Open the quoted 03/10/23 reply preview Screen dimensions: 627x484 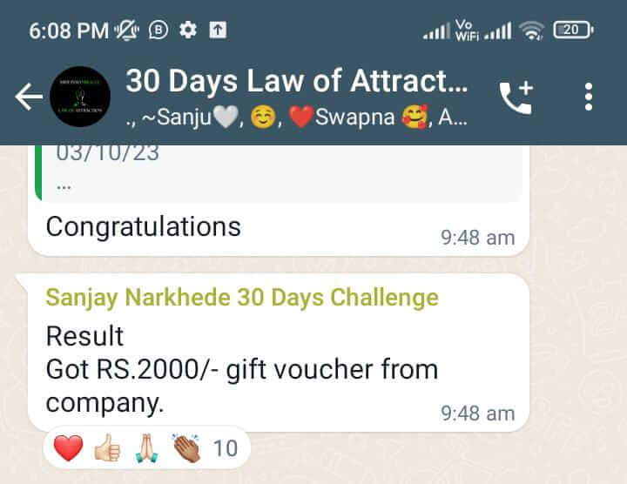[x=279, y=172]
